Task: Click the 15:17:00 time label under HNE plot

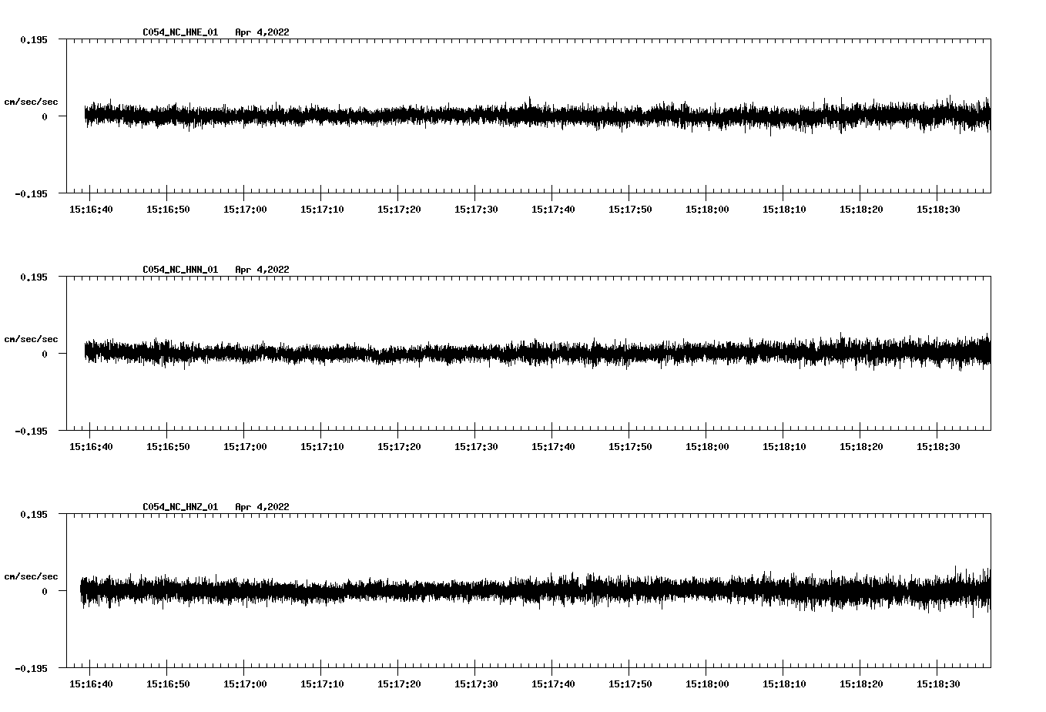Action: (x=245, y=210)
